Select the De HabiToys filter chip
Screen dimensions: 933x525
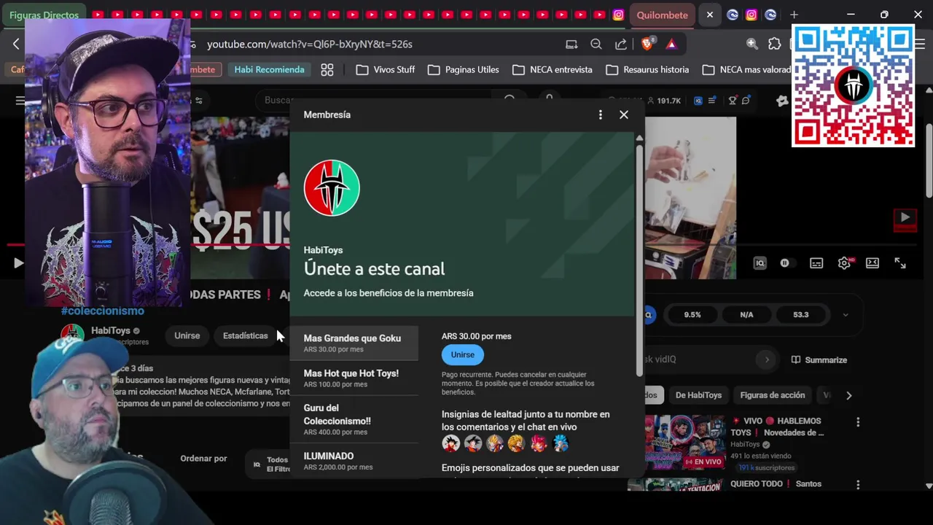point(698,395)
